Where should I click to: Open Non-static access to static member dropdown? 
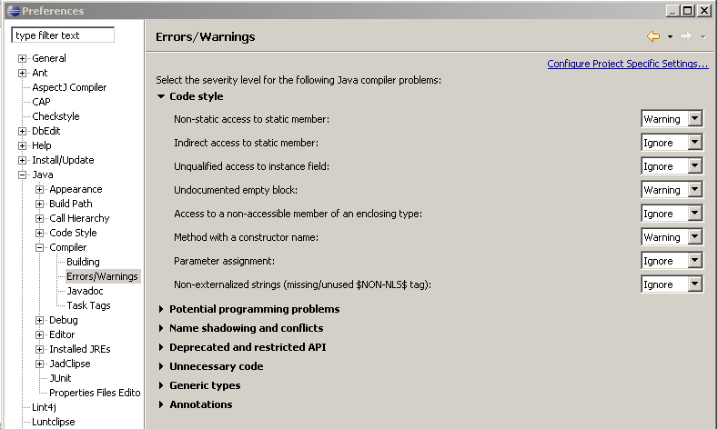pyautogui.click(x=694, y=119)
